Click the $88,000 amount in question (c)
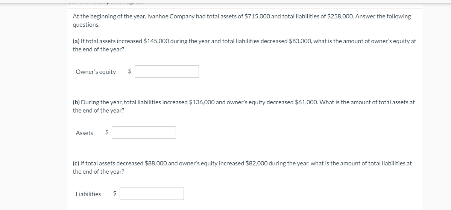 click(x=156, y=163)
